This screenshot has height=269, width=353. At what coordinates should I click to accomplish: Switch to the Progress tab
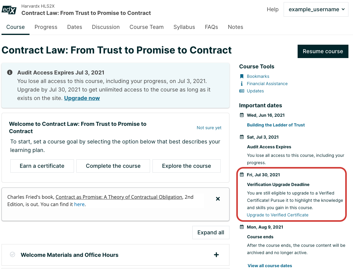(x=46, y=27)
